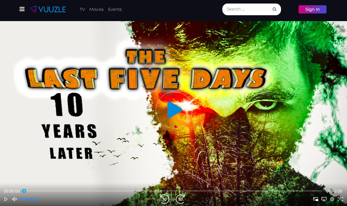Skip forward 10 seconds
This screenshot has width=347, height=206.
click(180, 199)
